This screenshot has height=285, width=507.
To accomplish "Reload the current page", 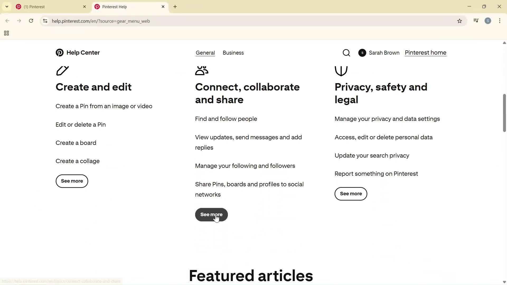I will (31, 21).
